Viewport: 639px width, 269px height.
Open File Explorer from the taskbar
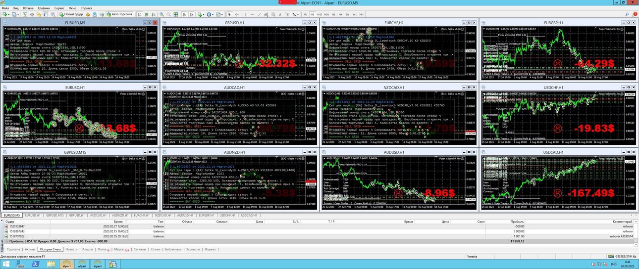click(50, 264)
